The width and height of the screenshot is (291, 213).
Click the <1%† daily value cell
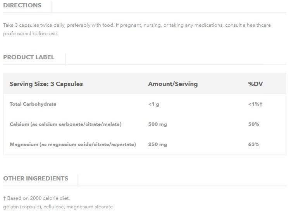point(255,104)
